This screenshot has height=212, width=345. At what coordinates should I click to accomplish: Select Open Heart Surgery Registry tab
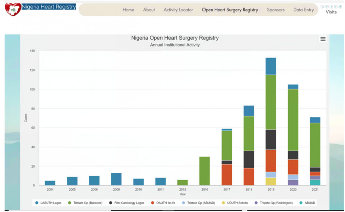click(x=230, y=10)
